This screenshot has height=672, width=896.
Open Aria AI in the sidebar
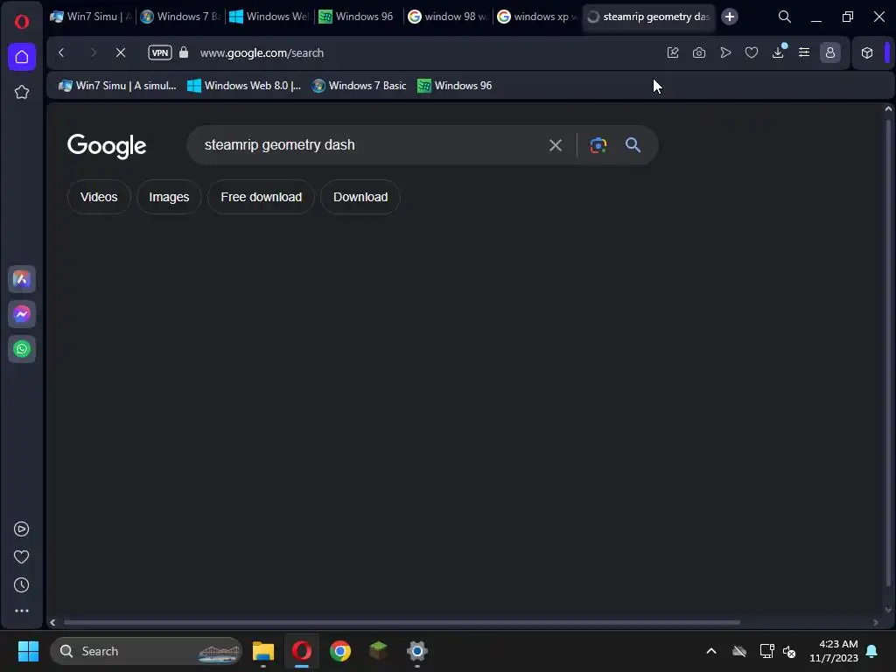pos(22,279)
